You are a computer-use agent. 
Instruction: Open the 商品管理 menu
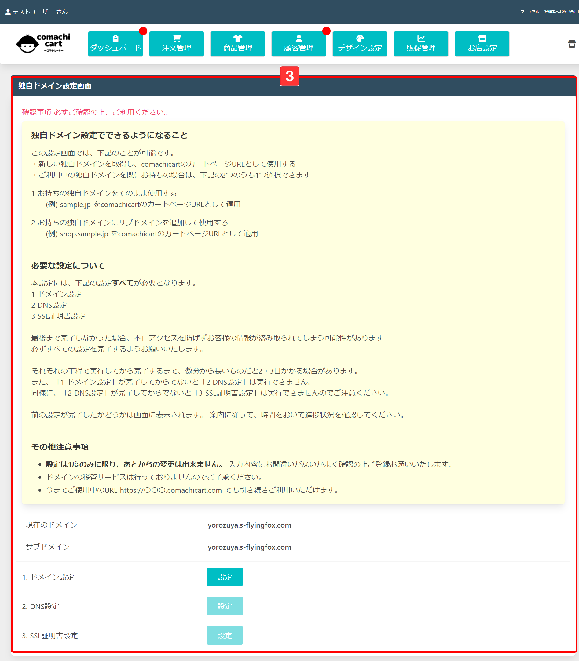tap(237, 44)
